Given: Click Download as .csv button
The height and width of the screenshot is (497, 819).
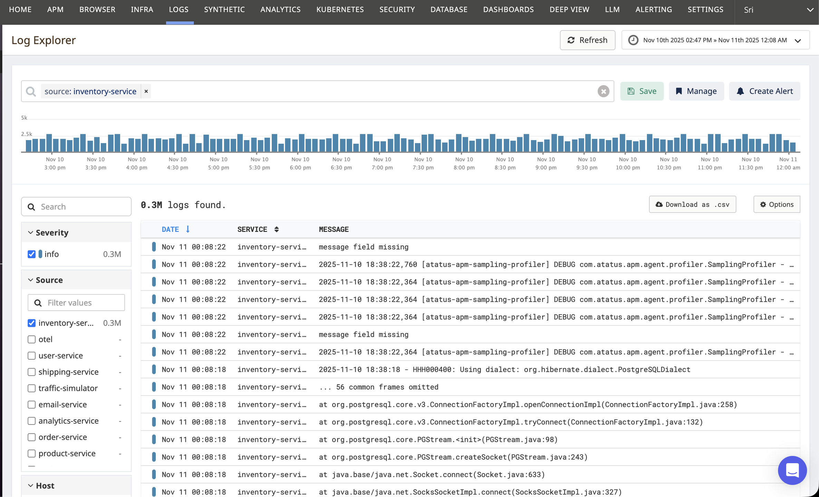Looking at the screenshot, I should [692, 204].
